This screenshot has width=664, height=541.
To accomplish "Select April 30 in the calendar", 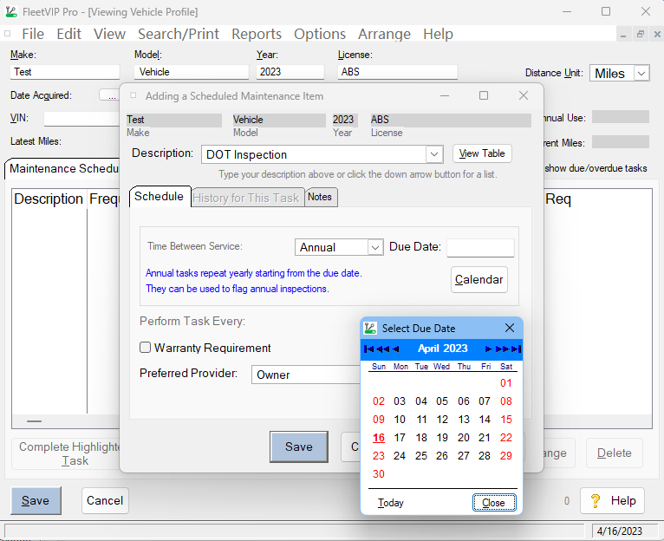I will point(379,474).
